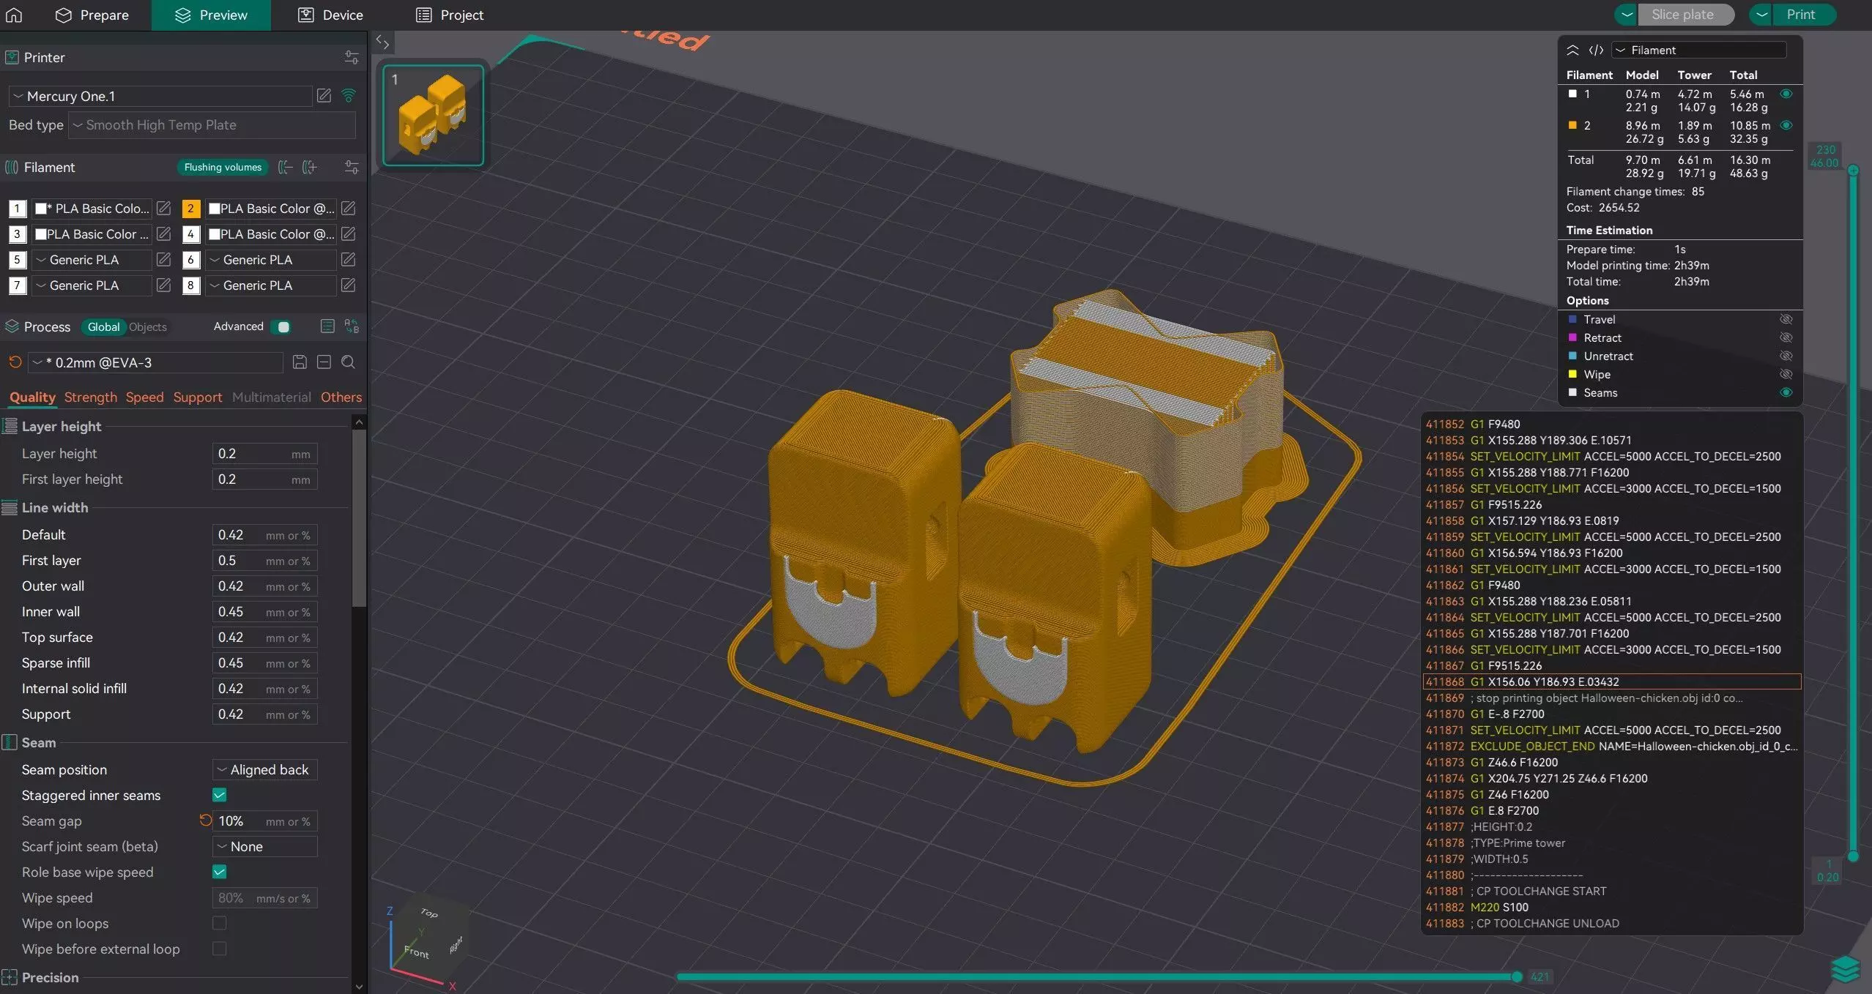Click filament 2 orange color swatch
The image size is (1872, 994).
pos(190,209)
